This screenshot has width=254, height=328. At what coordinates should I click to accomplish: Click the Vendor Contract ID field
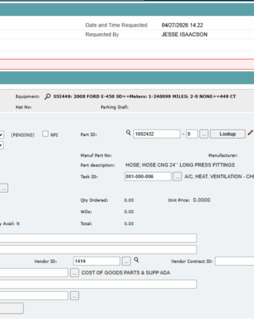(x=234, y=261)
